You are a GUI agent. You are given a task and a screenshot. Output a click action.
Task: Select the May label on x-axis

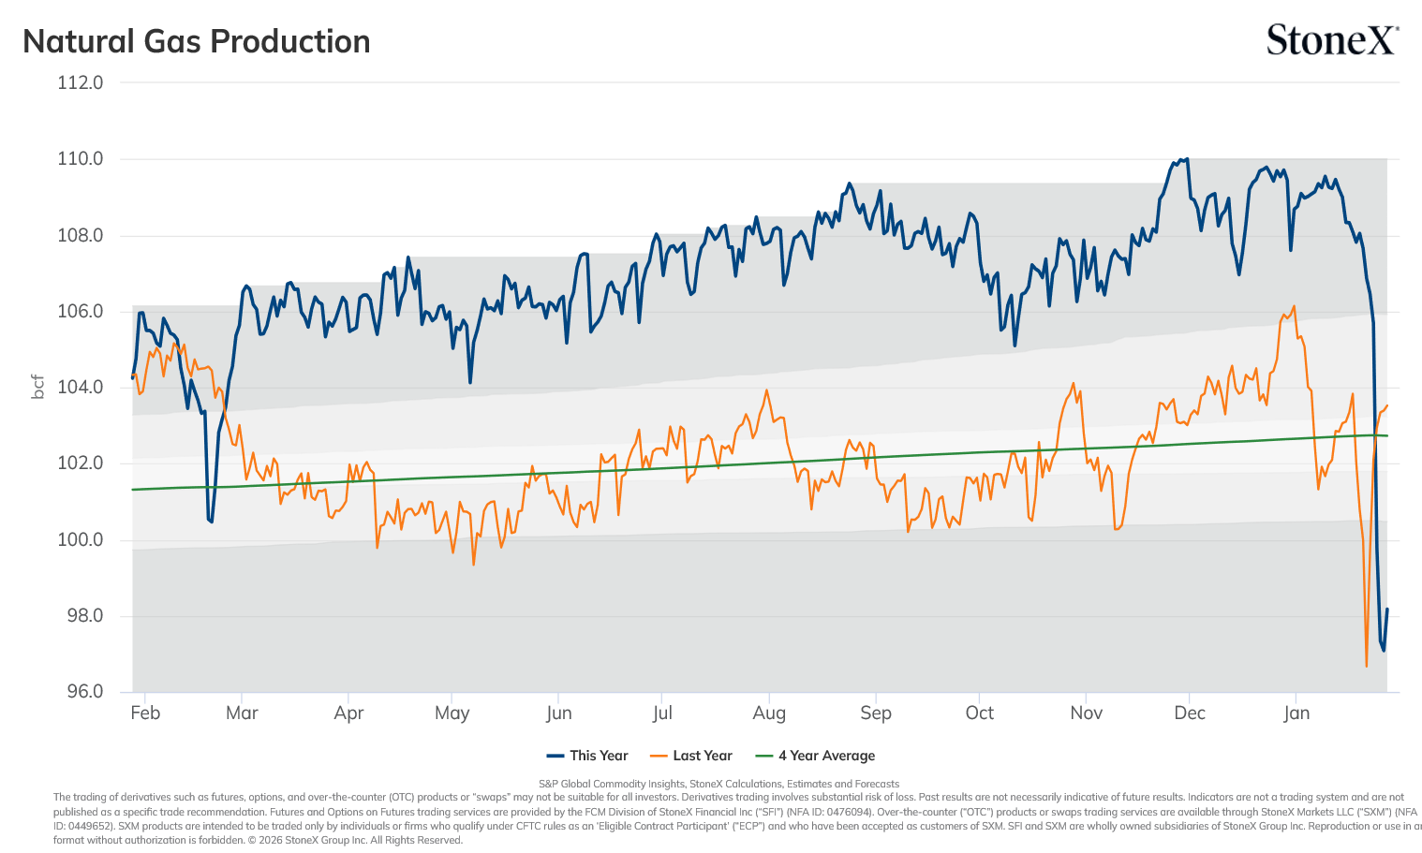[452, 713]
